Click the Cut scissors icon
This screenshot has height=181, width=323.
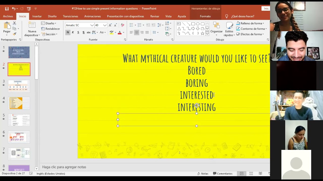[14, 23]
